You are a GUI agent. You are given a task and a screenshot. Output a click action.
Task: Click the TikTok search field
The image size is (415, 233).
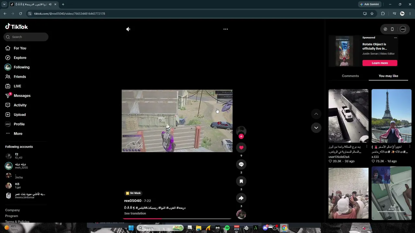pos(26,37)
